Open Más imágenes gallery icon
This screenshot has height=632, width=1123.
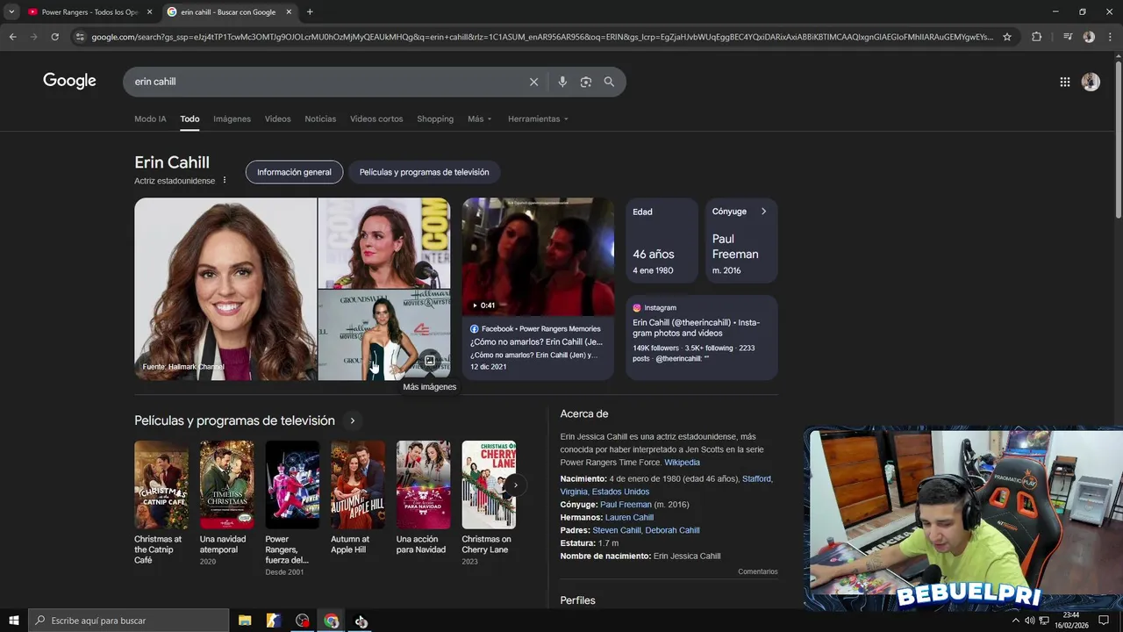[429, 361]
